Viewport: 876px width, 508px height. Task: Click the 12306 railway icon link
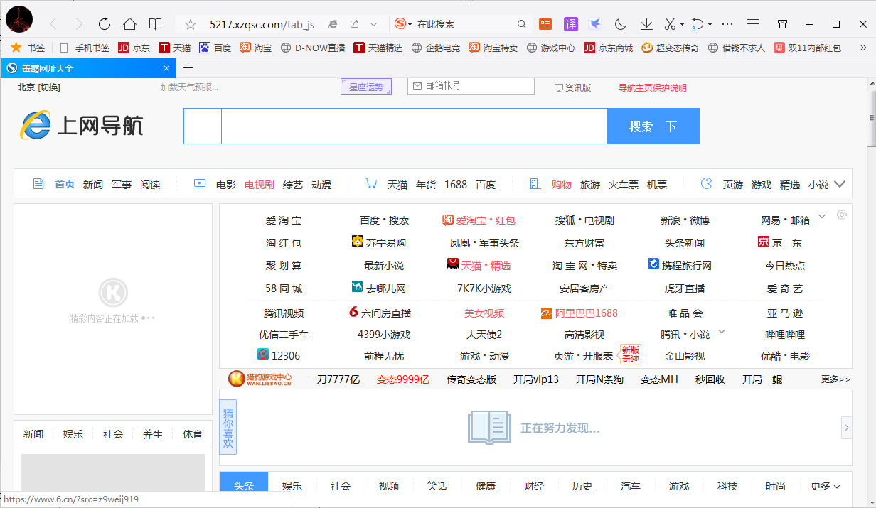click(263, 355)
